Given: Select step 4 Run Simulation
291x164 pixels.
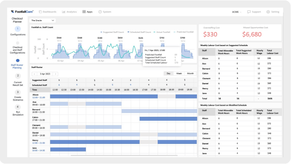Looking at the screenshot, I should pyautogui.click(x=18, y=107).
